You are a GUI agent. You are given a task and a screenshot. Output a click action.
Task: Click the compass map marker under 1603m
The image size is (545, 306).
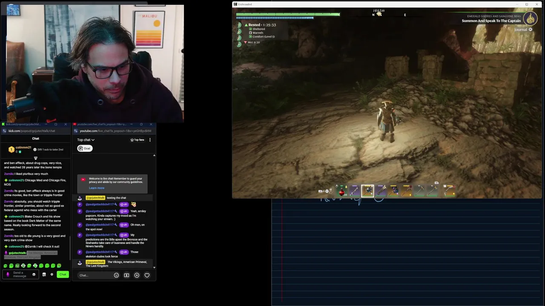379,14
